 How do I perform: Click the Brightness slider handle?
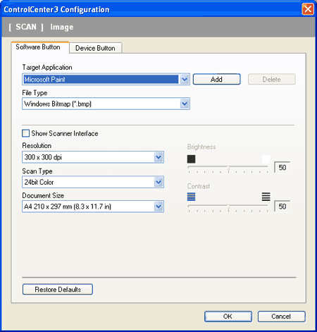[228, 168]
